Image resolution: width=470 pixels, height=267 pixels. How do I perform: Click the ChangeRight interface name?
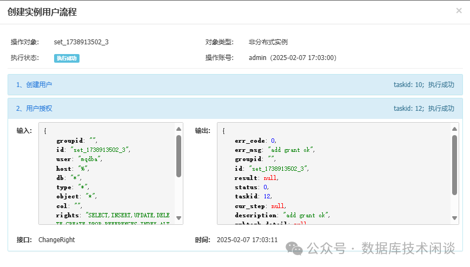click(x=57, y=239)
